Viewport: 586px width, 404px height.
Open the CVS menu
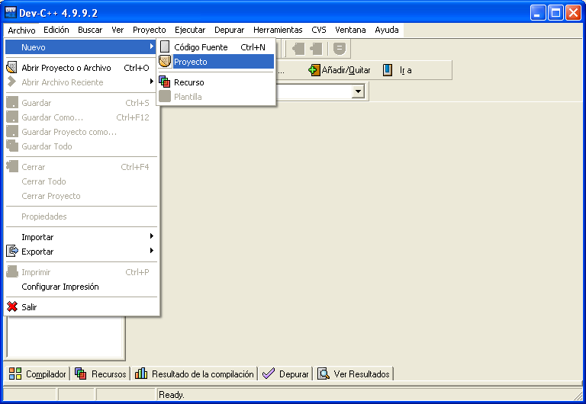pos(319,30)
